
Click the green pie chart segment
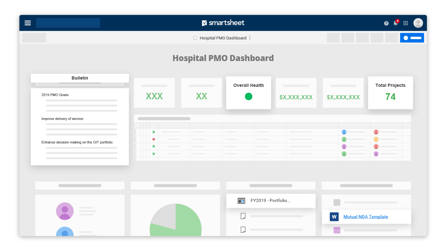click(185, 223)
